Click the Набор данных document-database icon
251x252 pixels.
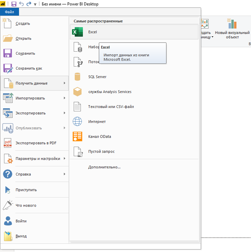tap(78, 47)
